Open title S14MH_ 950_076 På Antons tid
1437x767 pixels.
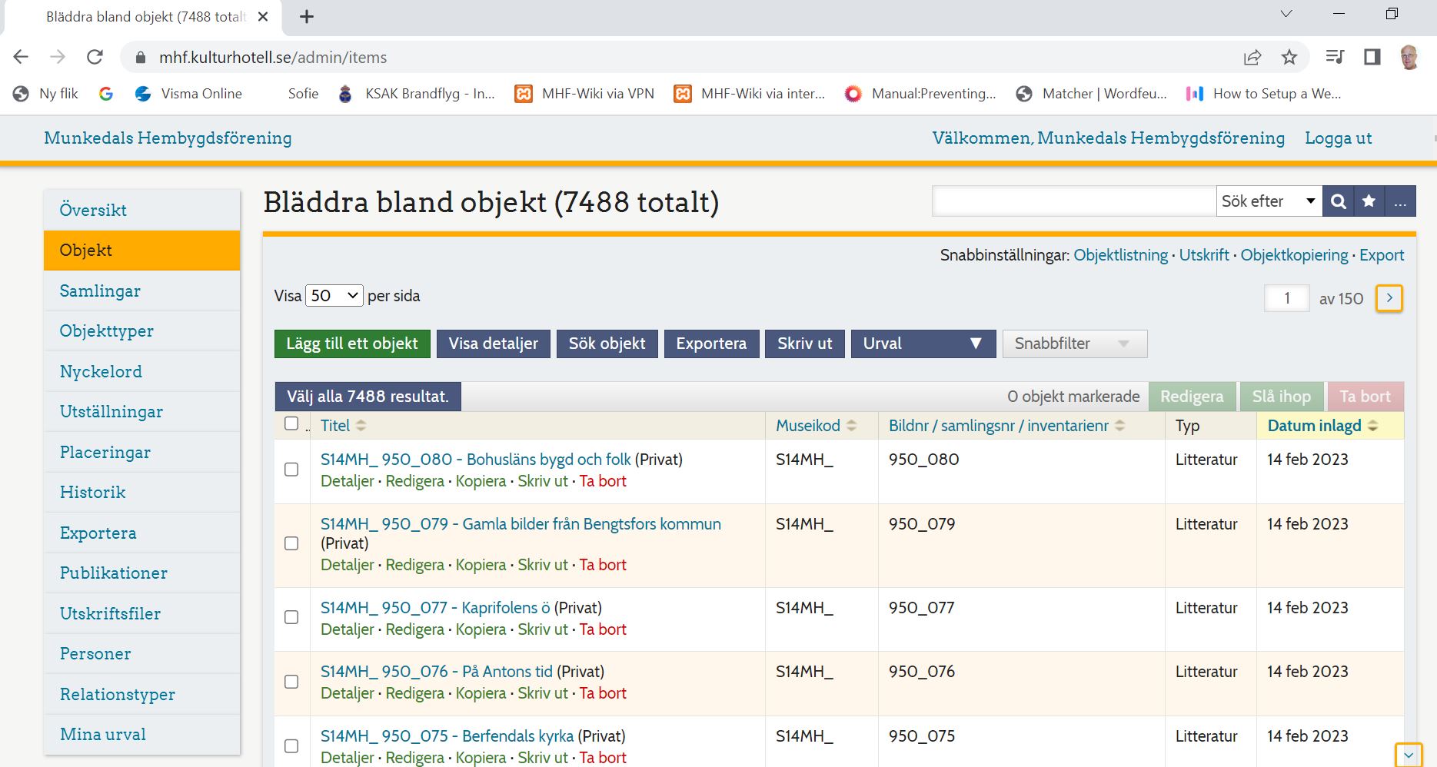[437, 672]
